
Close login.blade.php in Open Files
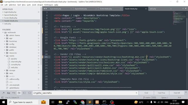click(3, 12)
